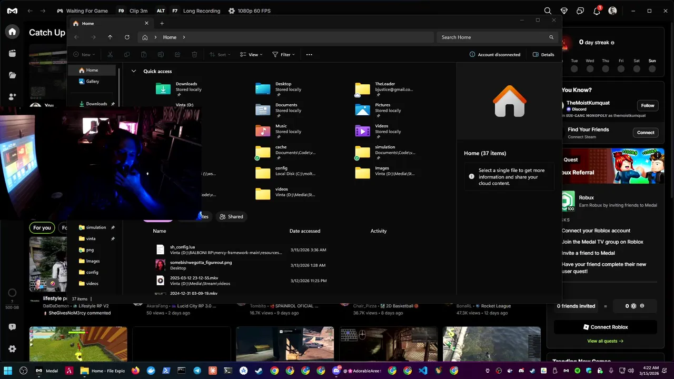Click the Explorer back navigation arrow
674x379 pixels.
[76, 37]
